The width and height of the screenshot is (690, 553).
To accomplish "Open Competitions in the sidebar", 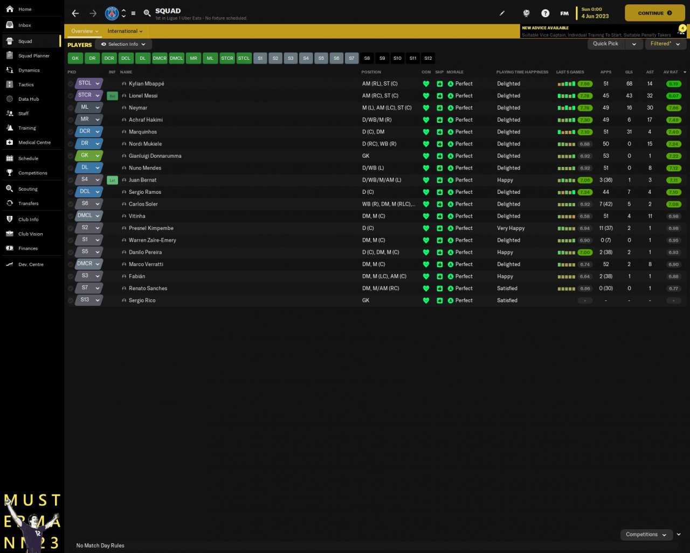I will [x=32, y=173].
